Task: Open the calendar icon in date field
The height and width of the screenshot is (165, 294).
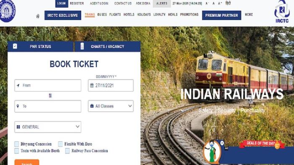Action: [x=92, y=85]
